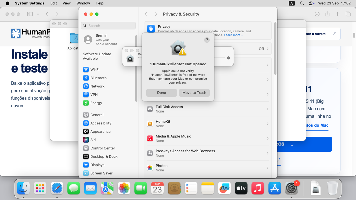Click the System Settings content scrollbar
Viewport: 356px width, 200px height.
[x=275, y=49]
